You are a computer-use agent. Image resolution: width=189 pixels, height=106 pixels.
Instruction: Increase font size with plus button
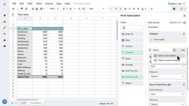[120, 9]
